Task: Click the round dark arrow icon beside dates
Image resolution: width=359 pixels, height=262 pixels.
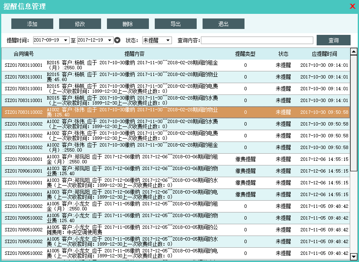Action: [x=117, y=40]
